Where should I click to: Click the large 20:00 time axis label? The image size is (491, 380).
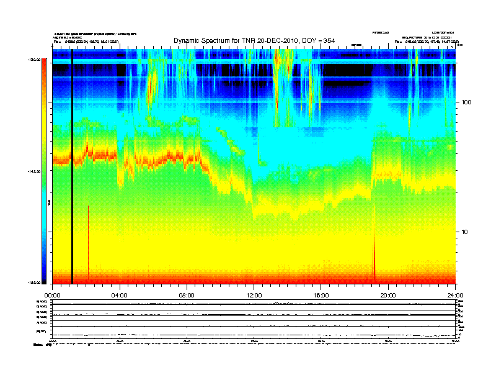[388, 296]
